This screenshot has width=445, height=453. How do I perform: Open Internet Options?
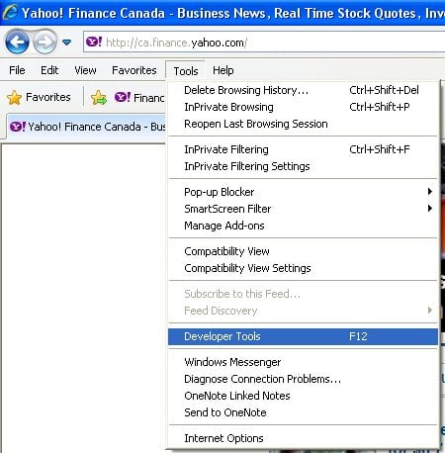(304, 438)
